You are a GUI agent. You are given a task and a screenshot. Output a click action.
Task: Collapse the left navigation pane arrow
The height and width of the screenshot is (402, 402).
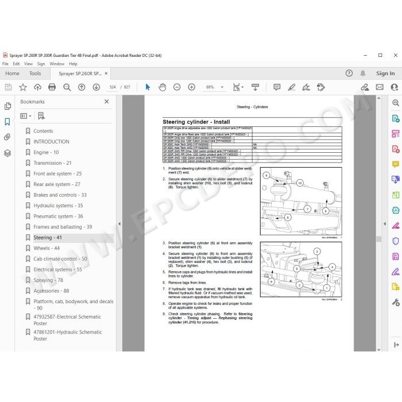pyautogui.click(x=119, y=224)
